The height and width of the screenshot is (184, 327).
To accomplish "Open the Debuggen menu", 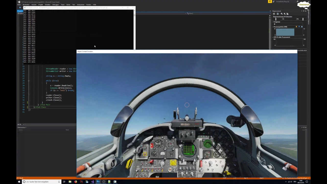I will point(55,5).
